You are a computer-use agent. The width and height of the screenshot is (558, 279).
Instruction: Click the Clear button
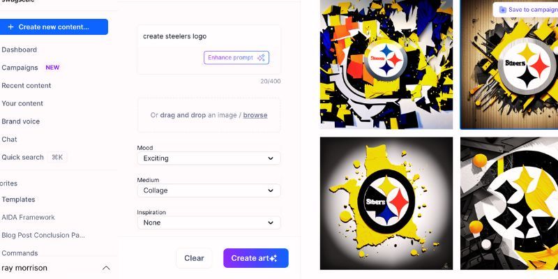coord(194,258)
